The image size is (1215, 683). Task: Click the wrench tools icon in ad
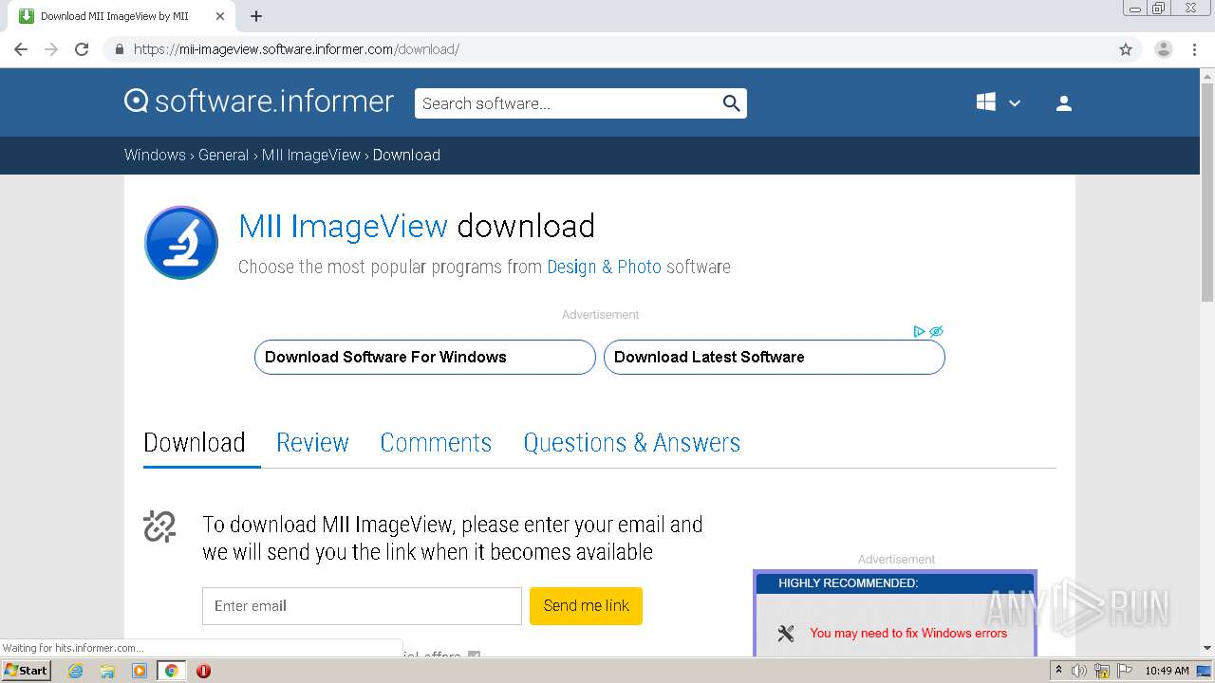click(786, 633)
